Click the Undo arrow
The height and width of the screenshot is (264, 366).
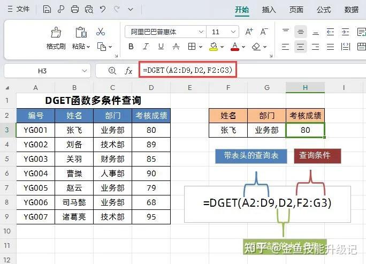pos(103,9)
